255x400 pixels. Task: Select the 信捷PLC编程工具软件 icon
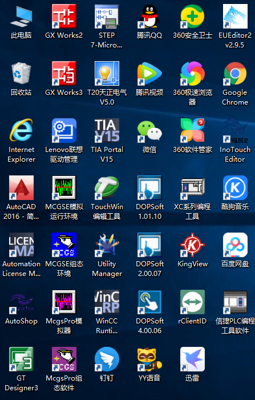tap(235, 302)
